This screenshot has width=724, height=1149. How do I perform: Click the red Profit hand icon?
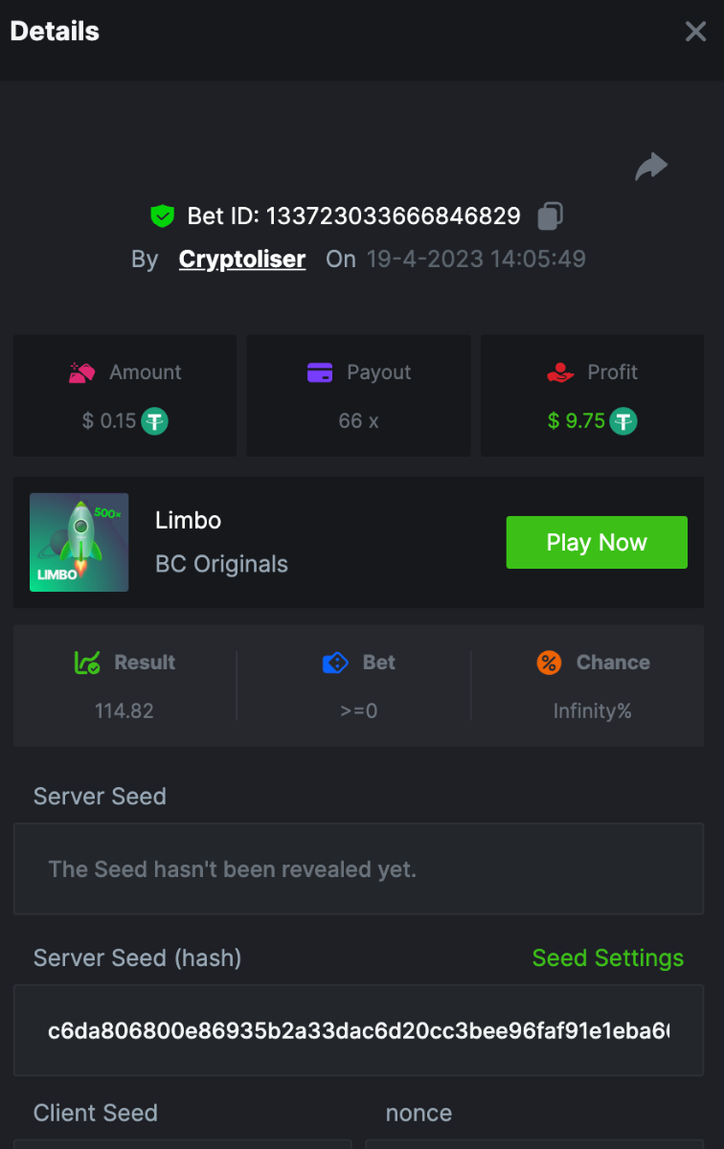coord(560,372)
